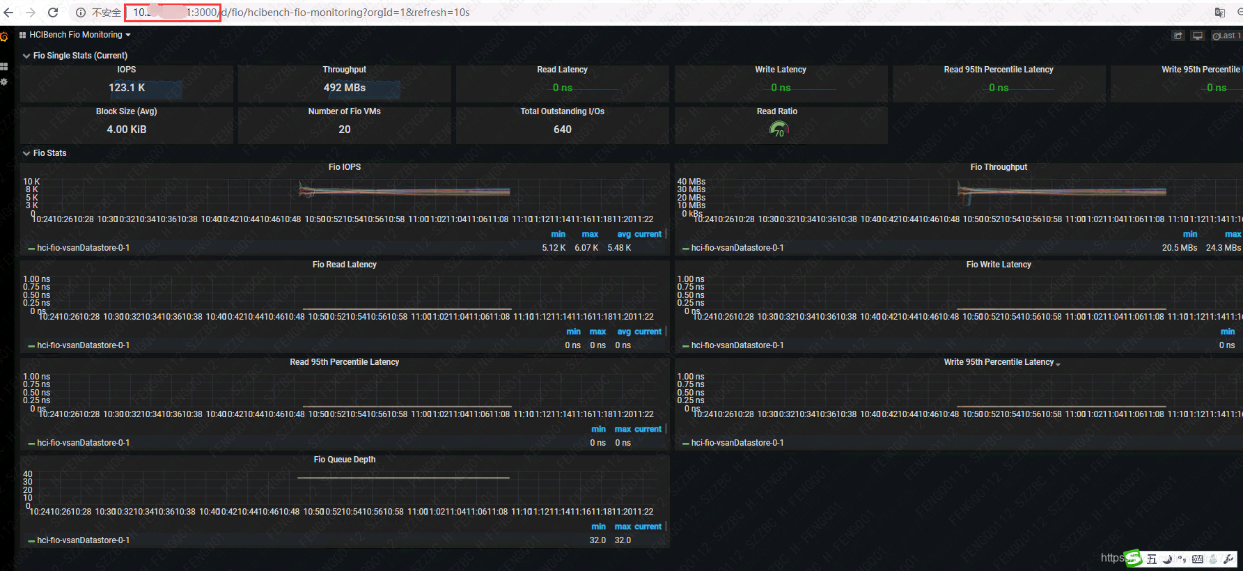The width and height of the screenshot is (1243, 571).
Task: Click the Read 95th Percentile Latency stat title
Action: (x=999, y=70)
